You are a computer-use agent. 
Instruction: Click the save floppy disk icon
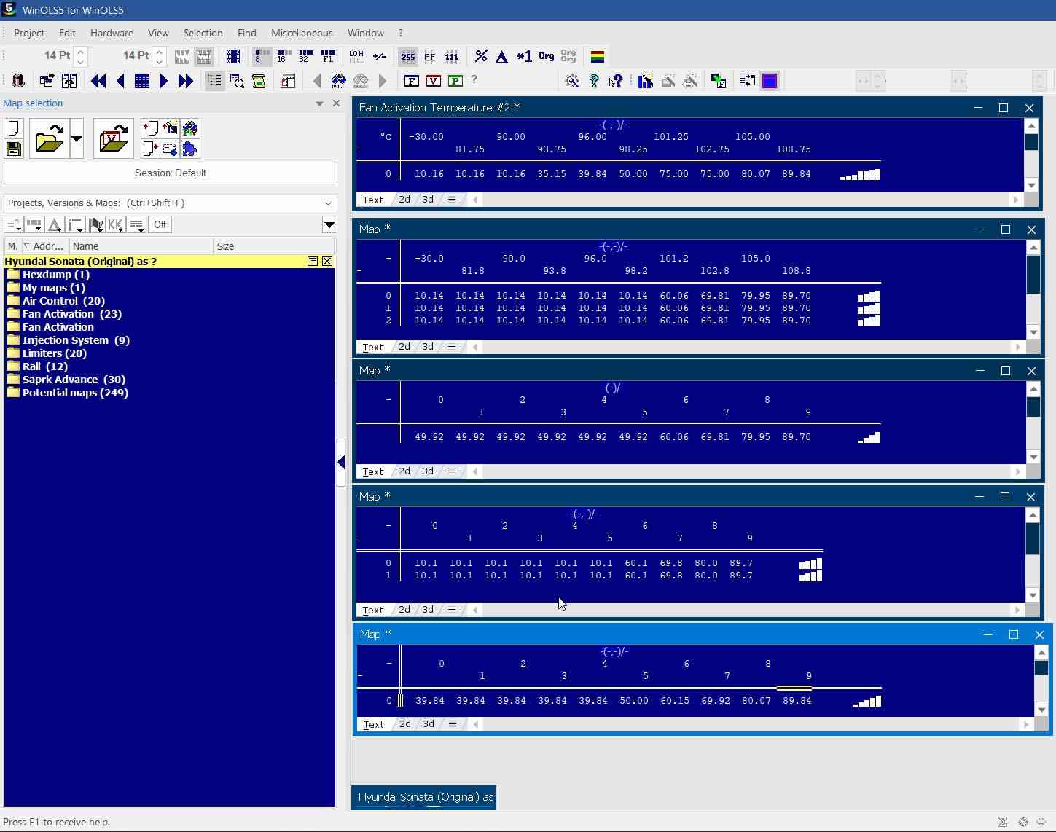click(14, 149)
